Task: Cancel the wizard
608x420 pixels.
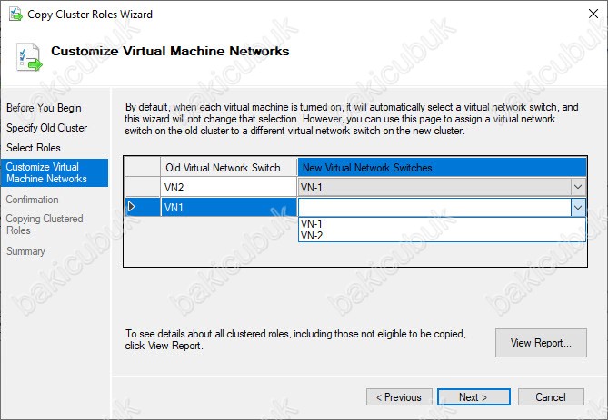Action: coord(551,397)
